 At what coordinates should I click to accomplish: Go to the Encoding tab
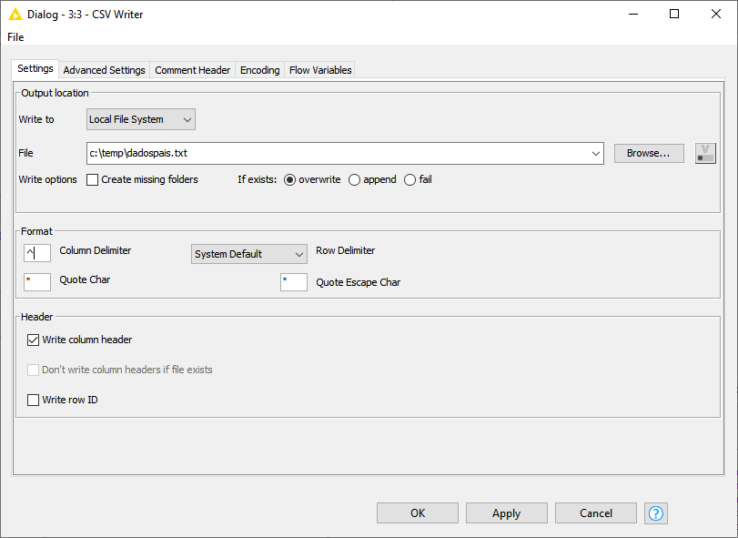[259, 70]
